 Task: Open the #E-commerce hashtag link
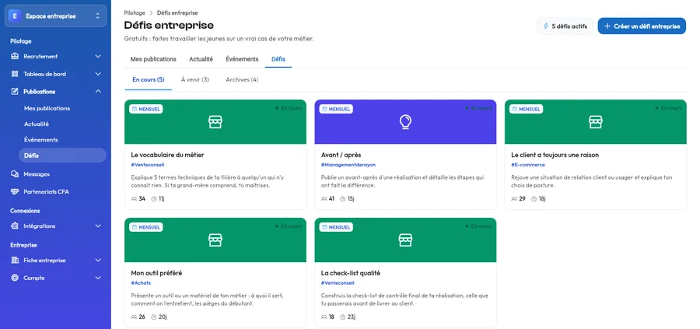pos(527,165)
